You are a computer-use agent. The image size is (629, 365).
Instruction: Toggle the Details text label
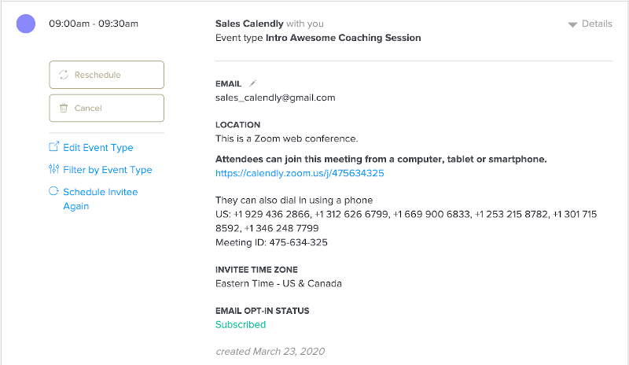pyautogui.click(x=597, y=24)
